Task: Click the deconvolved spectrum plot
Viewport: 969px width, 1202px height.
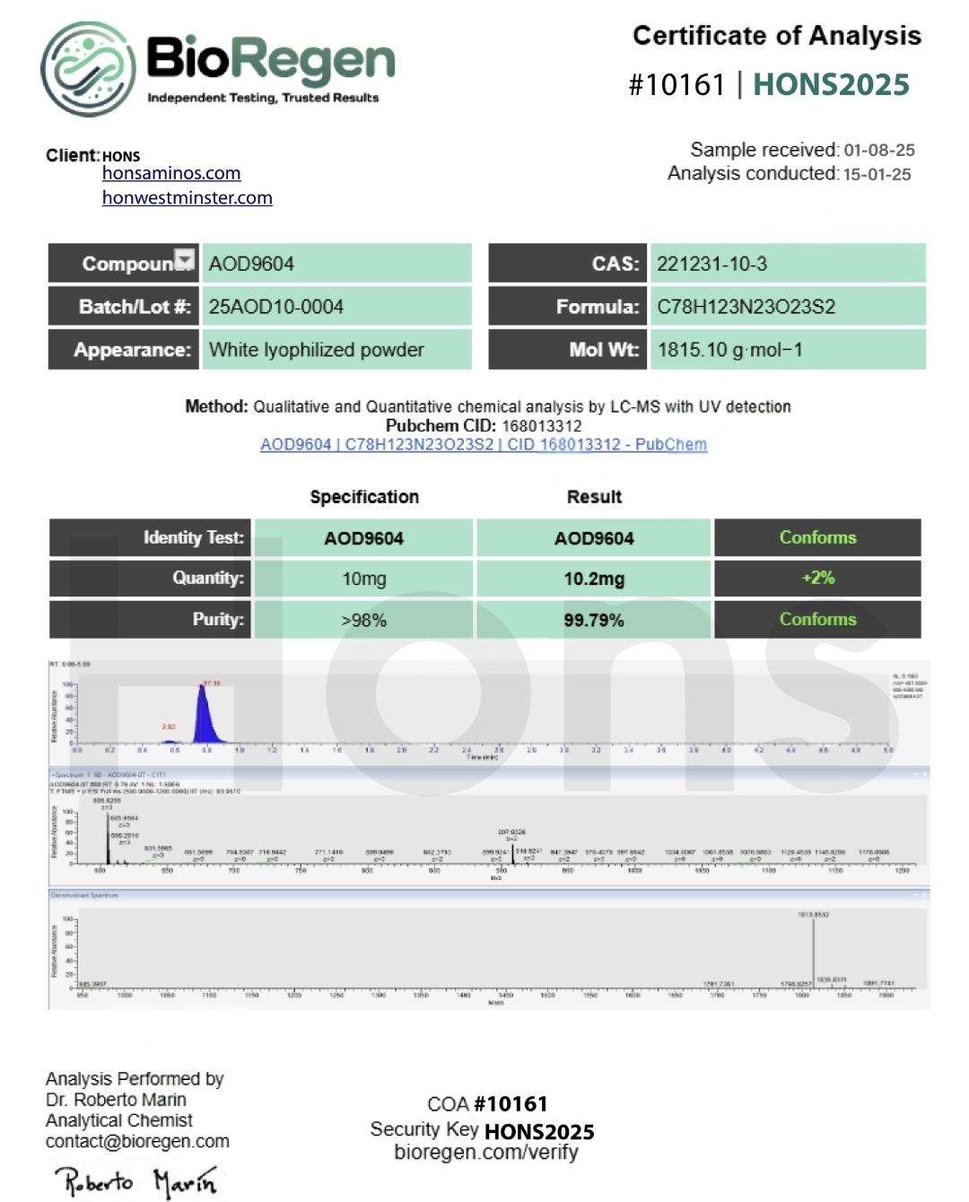Action: point(489,949)
